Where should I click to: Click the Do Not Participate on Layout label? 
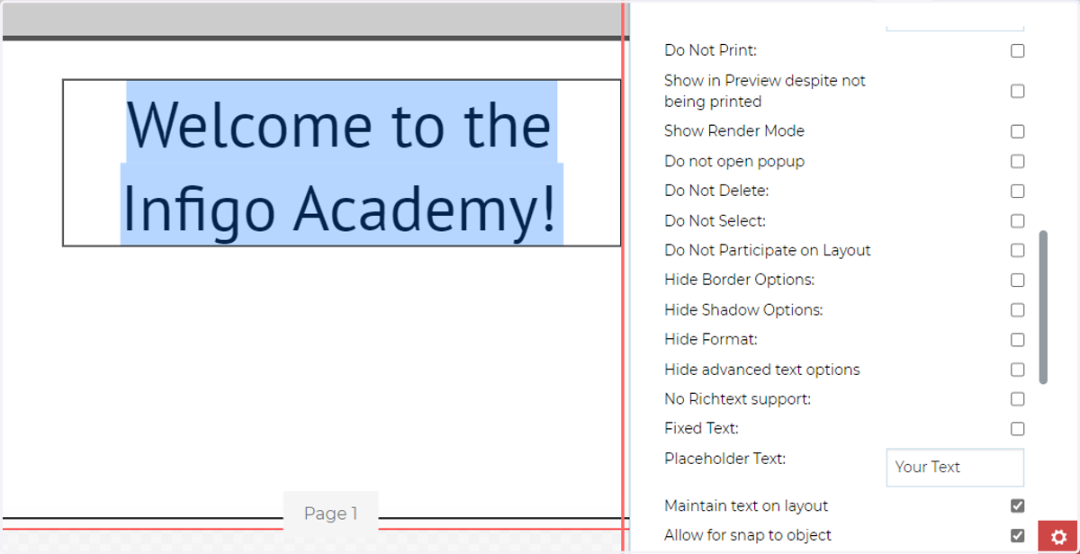click(x=767, y=251)
